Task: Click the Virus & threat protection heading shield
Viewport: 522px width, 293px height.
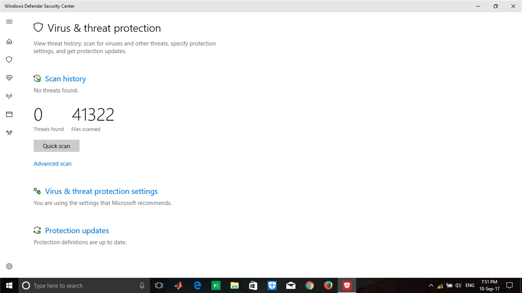Action: [38, 28]
